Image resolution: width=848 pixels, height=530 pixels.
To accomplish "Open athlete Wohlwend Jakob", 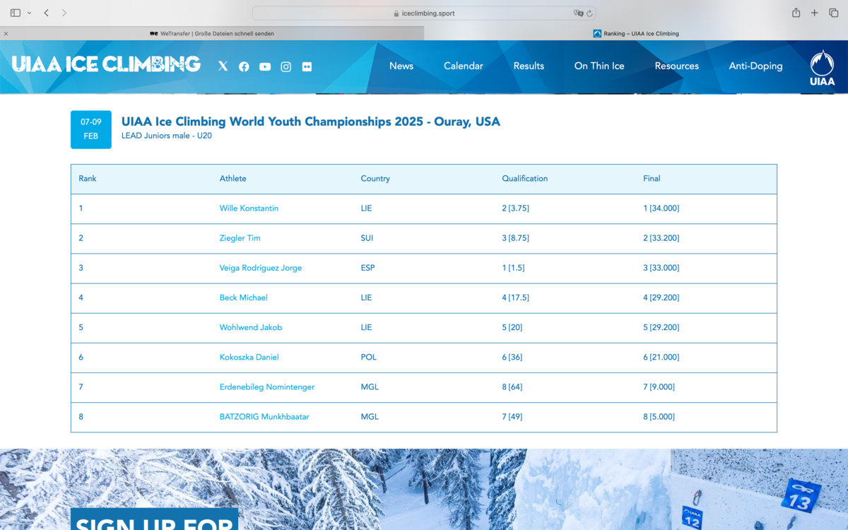I will click(x=251, y=327).
